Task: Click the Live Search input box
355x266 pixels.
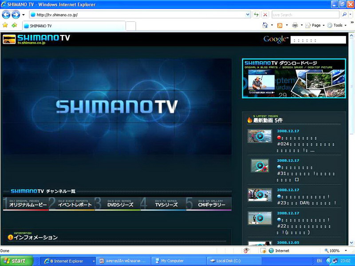Action: tap(305, 15)
